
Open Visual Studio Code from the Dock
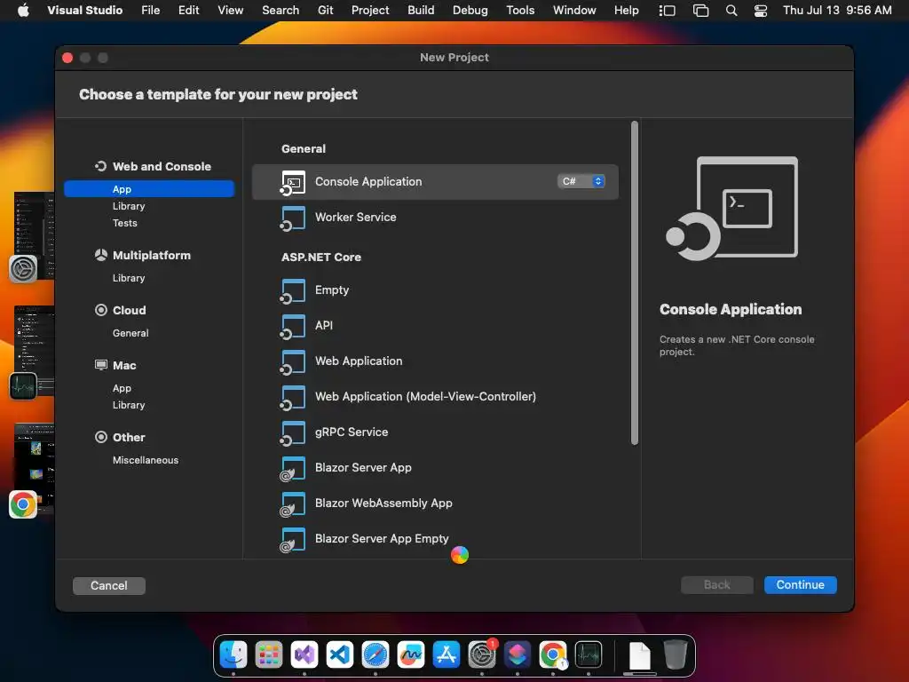click(x=340, y=654)
